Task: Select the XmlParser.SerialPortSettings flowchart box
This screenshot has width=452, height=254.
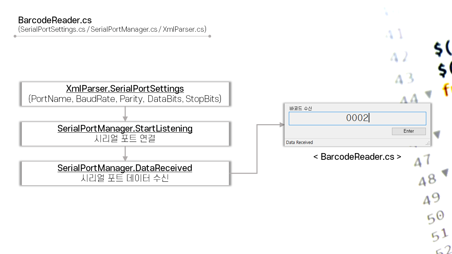Action: pos(125,94)
